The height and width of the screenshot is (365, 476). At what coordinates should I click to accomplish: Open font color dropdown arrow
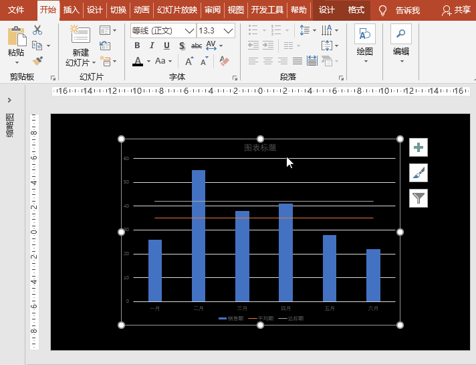[148, 62]
